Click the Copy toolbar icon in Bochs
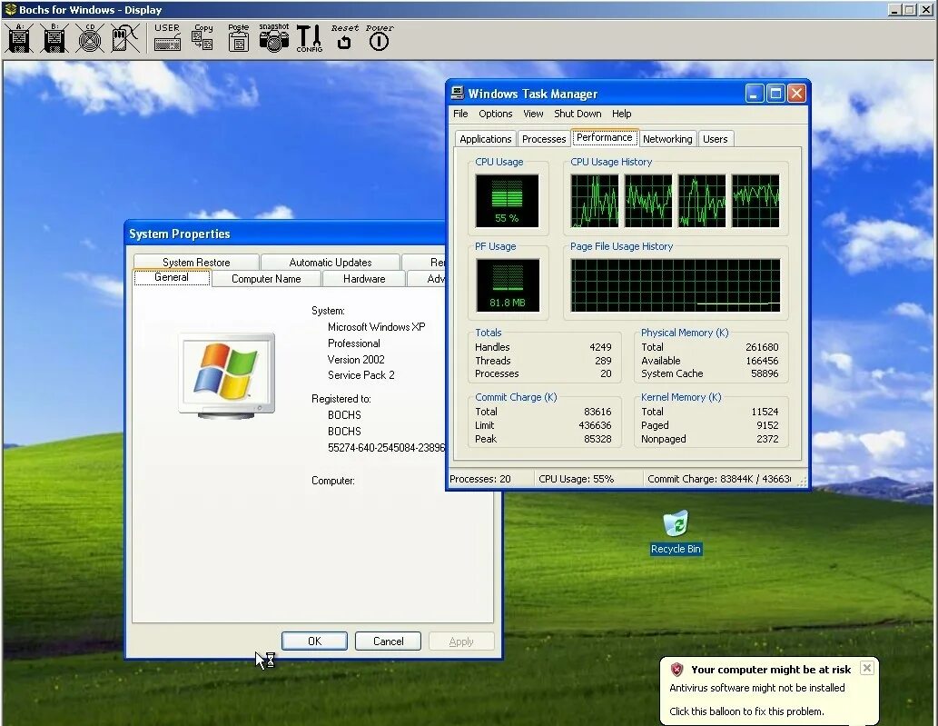Image resolution: width=938 pixels, height=726 pixels. [202, 37]
